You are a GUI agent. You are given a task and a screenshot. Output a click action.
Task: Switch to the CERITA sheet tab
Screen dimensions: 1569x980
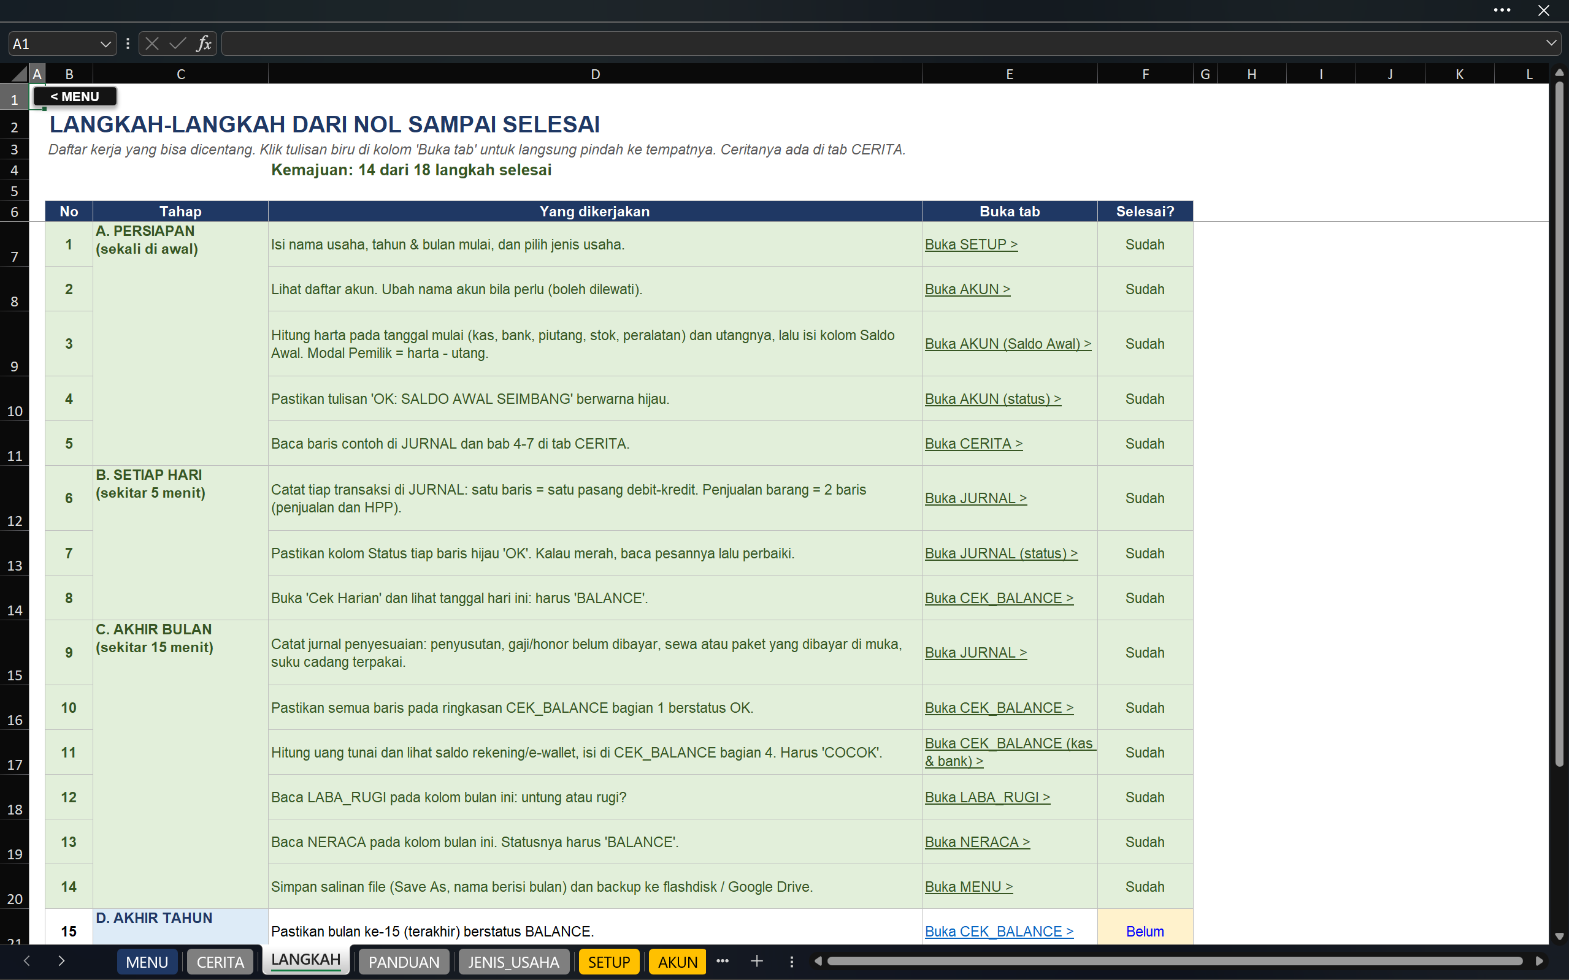[220, 962]
